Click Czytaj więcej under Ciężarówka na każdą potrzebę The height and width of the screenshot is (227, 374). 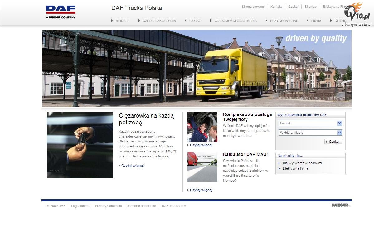point(132,166)
